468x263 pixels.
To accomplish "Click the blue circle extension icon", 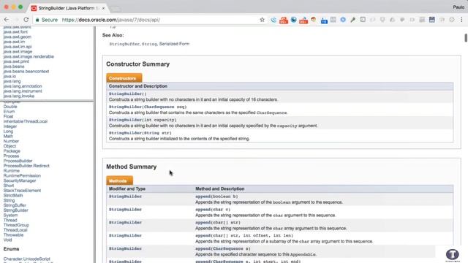I will coord(343,20).
